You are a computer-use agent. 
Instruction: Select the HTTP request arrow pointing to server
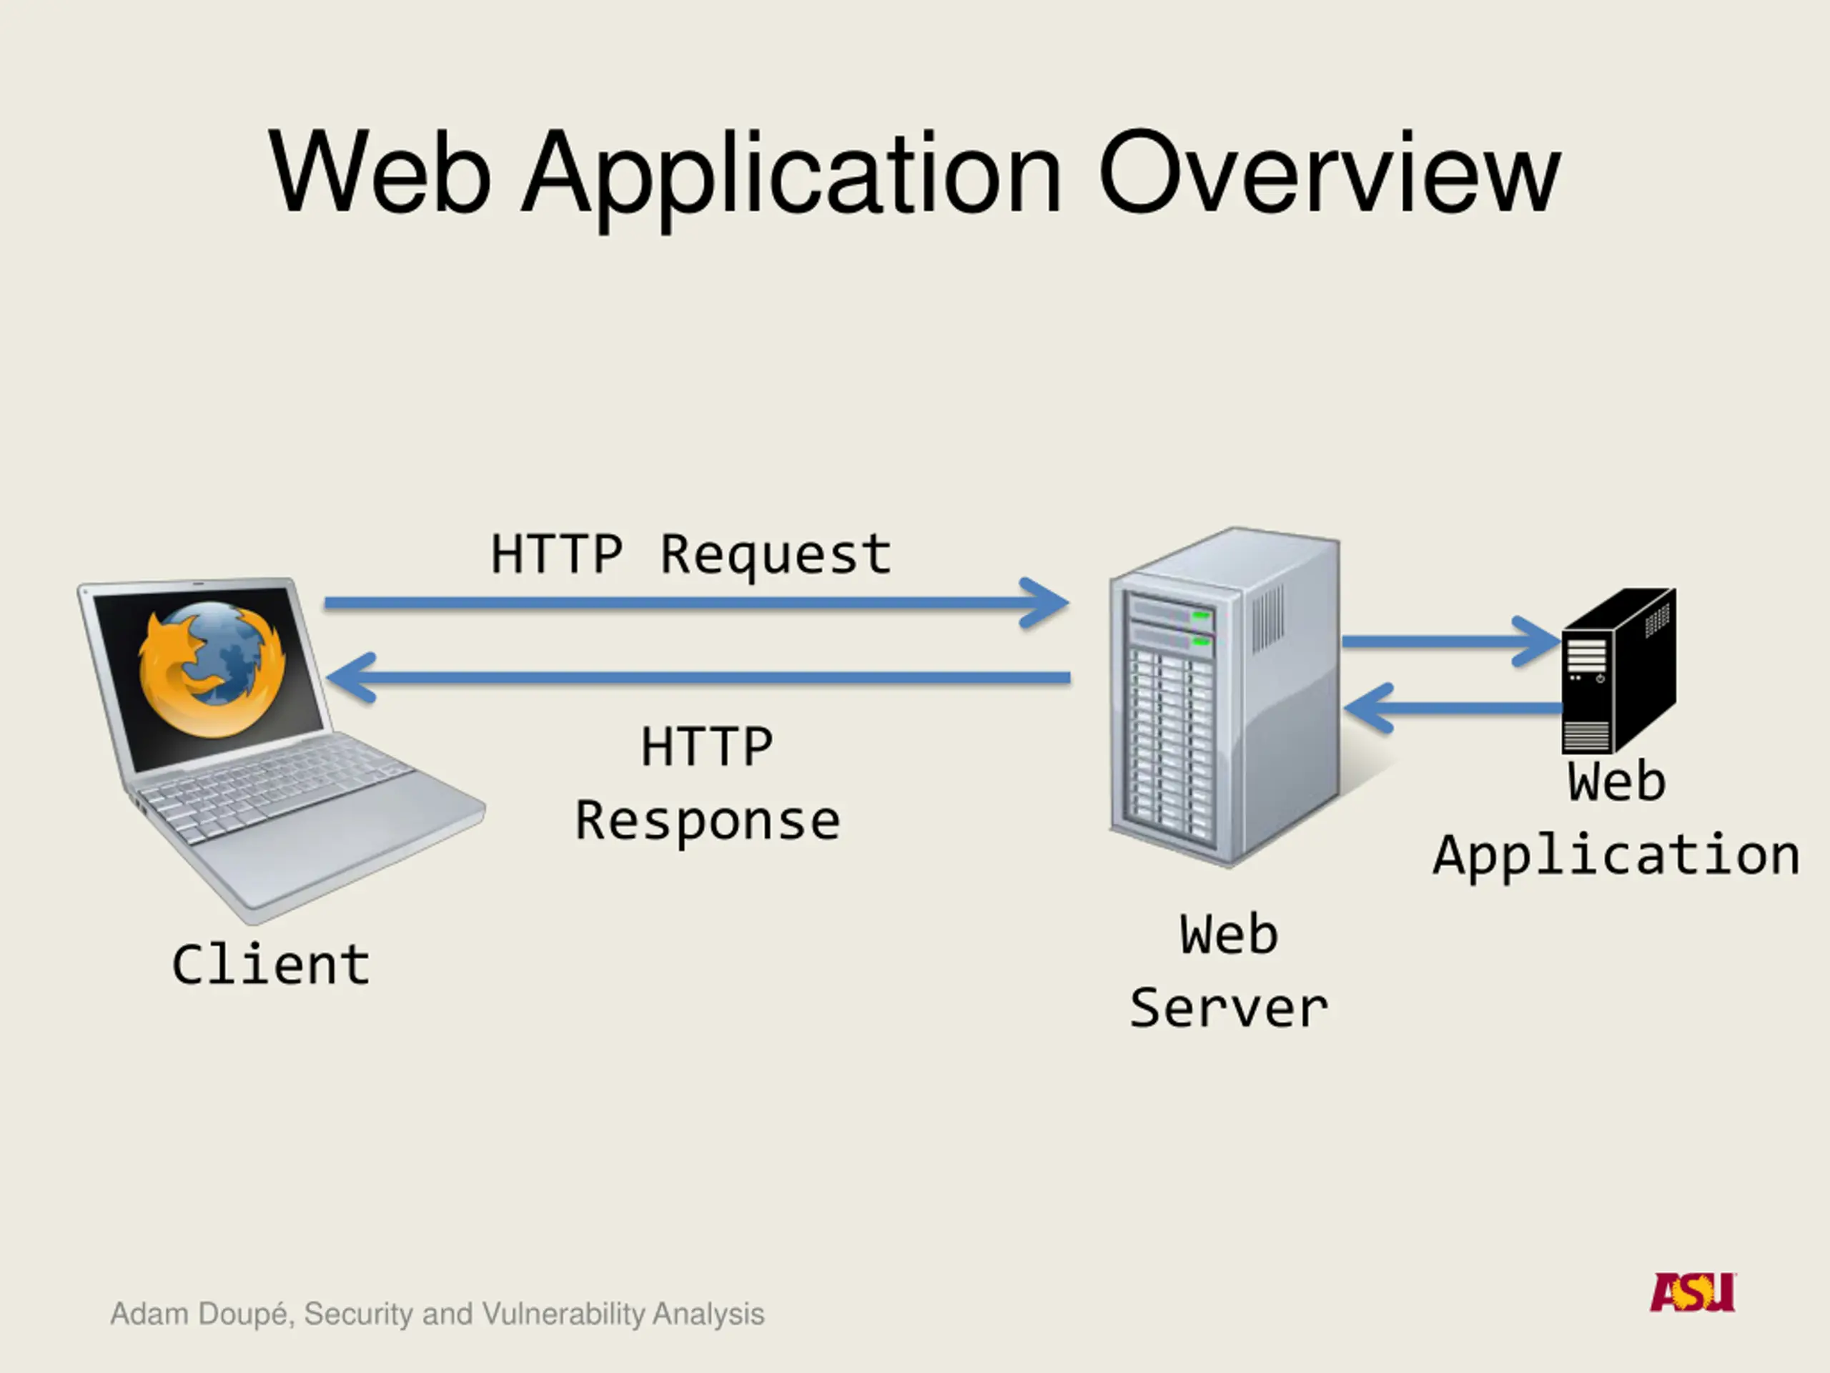pos(696,604)
